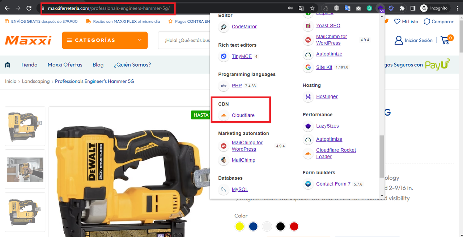Click the browser forward arrow
This screenshot has height=237, width=463.
[x=18, y=8]
